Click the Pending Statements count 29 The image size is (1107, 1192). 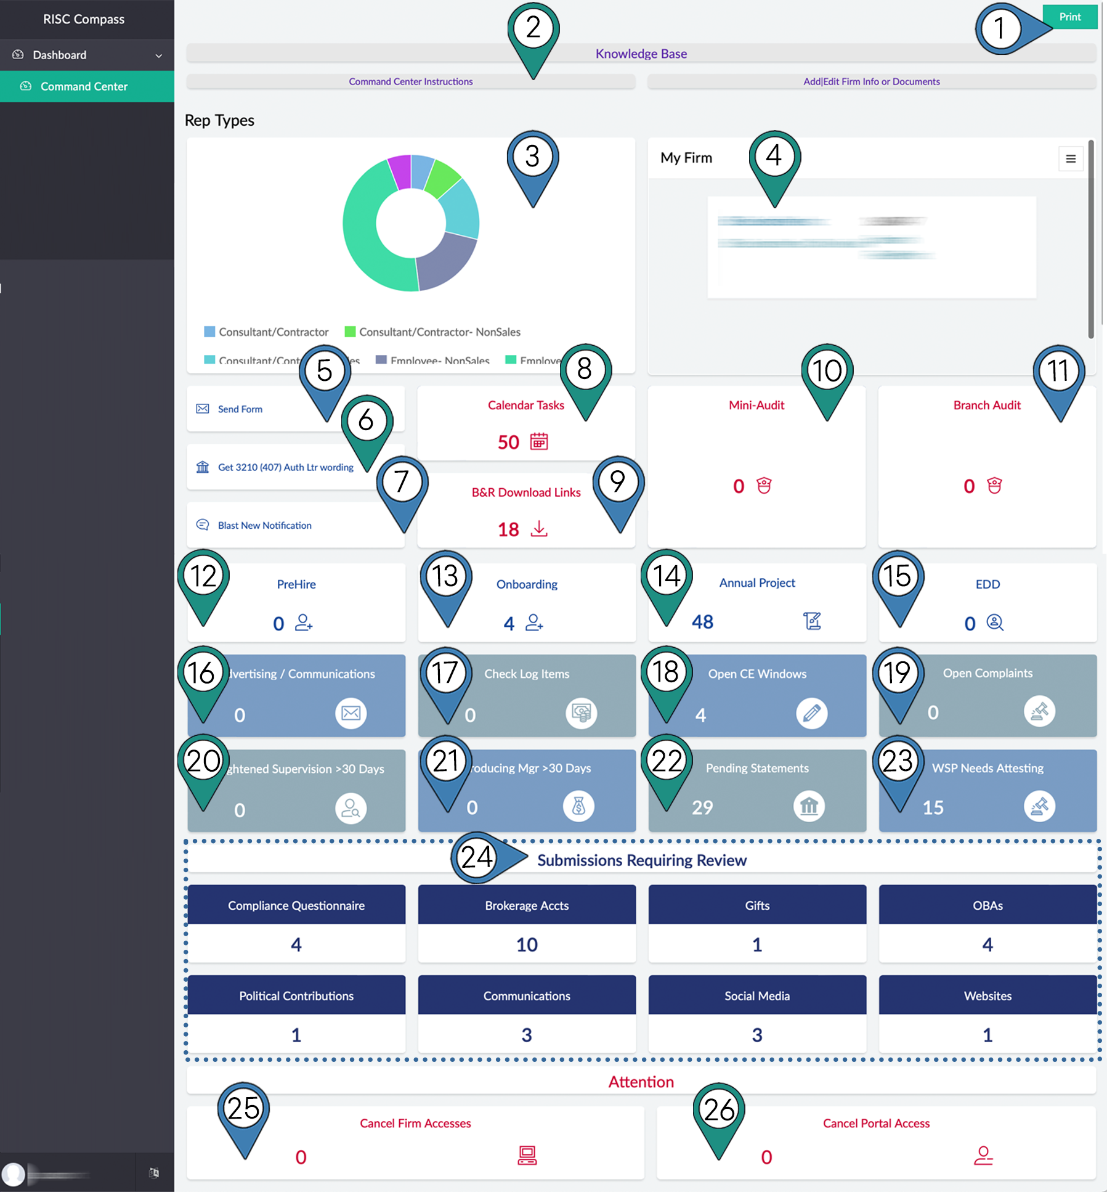(x=702, y=807)
